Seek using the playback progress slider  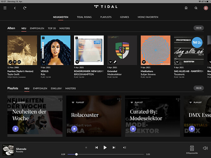[x=105, y=154]
